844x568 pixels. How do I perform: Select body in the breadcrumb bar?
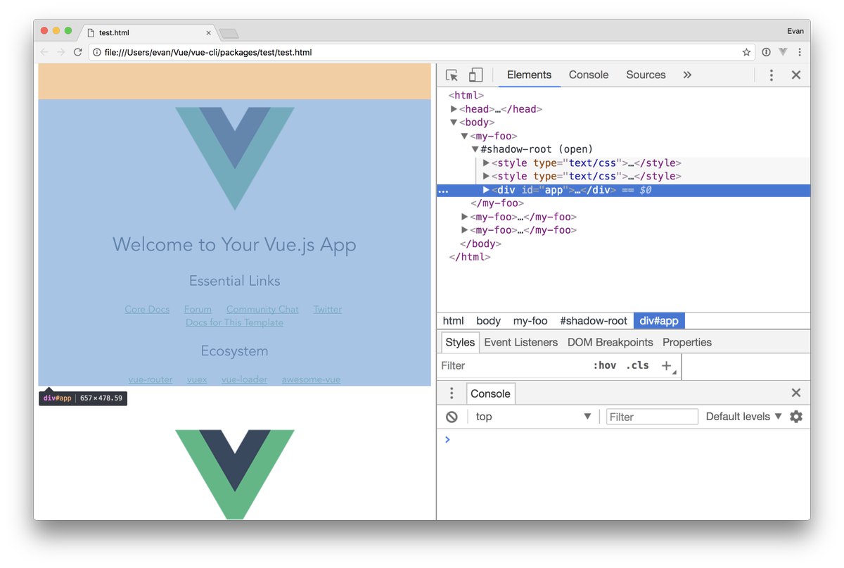[x=488, y=321]
